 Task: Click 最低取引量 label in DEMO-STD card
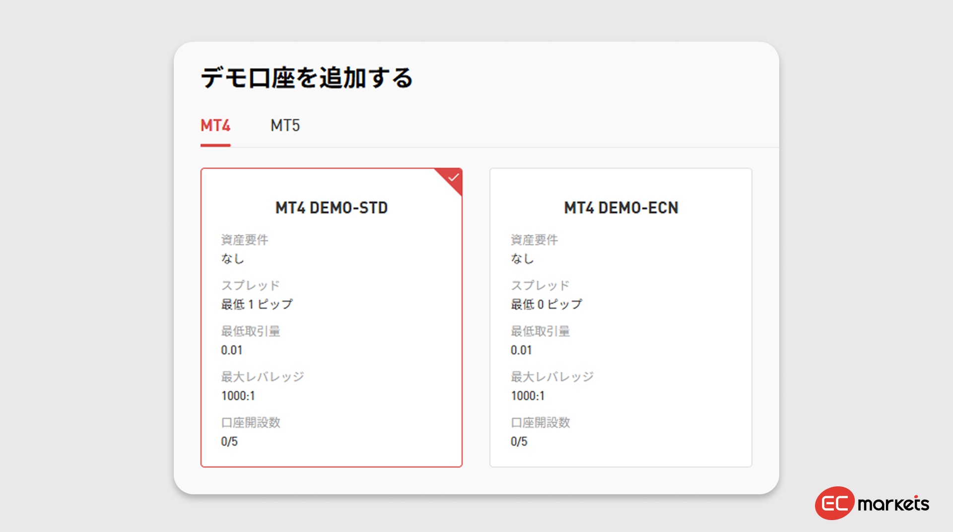pyautogui.click(x=251, y=332)
